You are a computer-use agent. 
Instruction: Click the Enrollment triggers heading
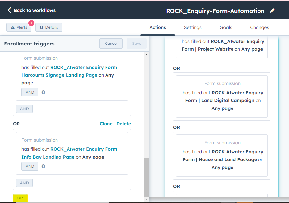(x=29, y=44)
